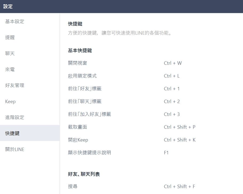243x194 pixels.
Task: Click the 前往「好友」標籤 row label
Action: [x=85, y=88]
